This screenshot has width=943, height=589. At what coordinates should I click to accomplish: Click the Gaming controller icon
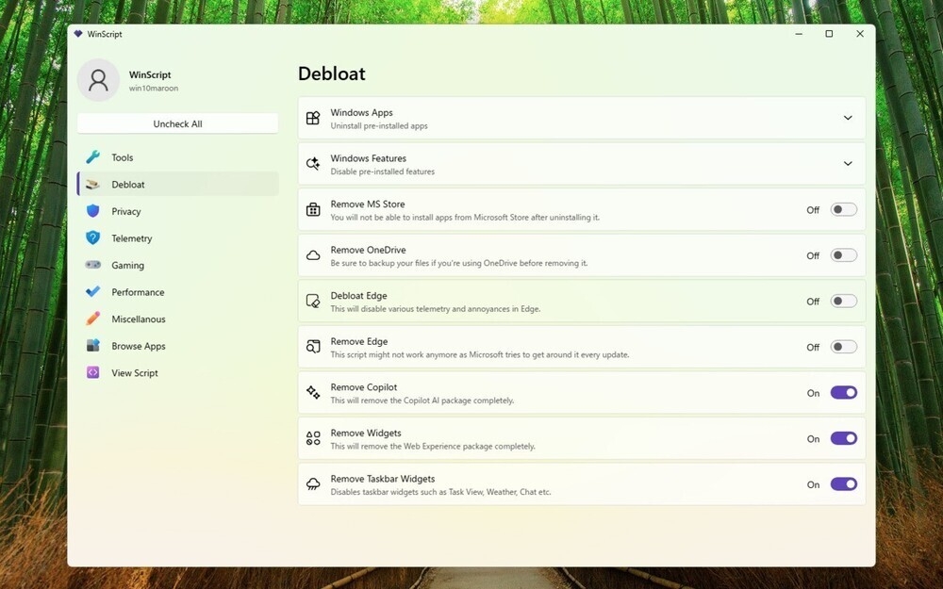92,265
